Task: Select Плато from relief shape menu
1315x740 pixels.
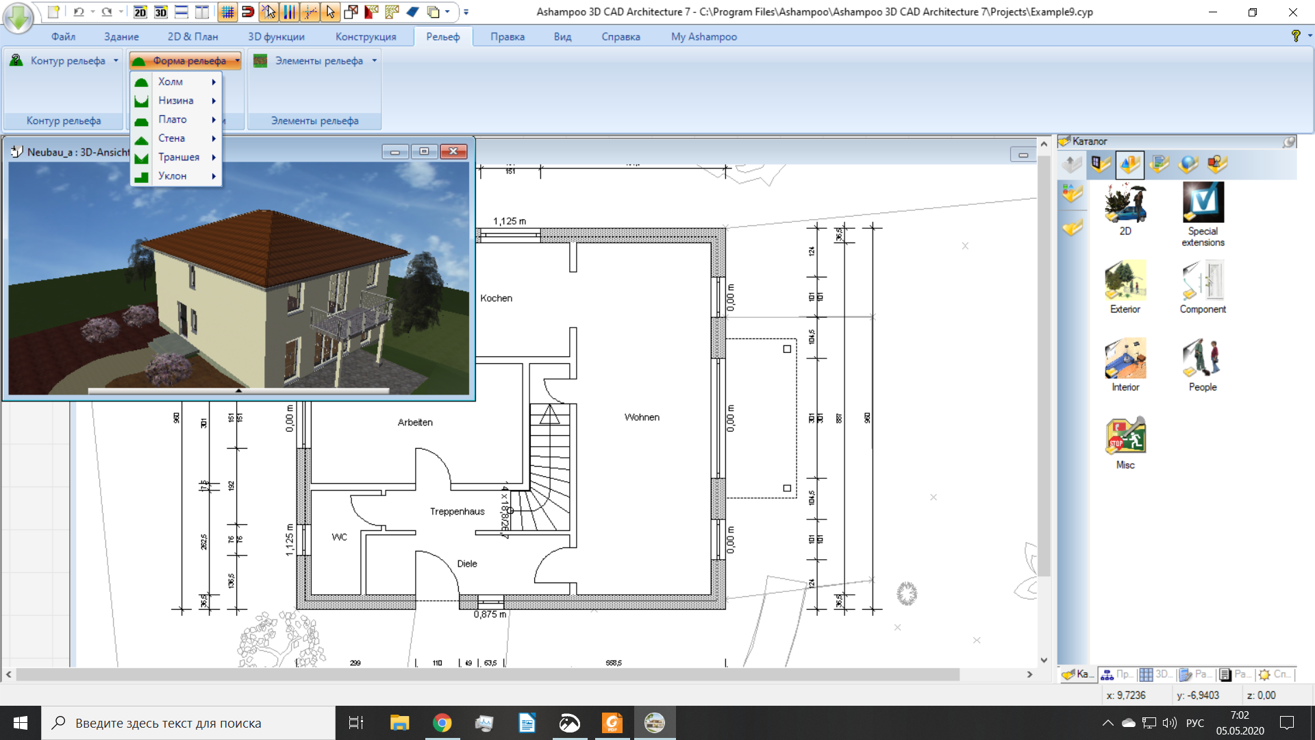Action: click(172, 119)
